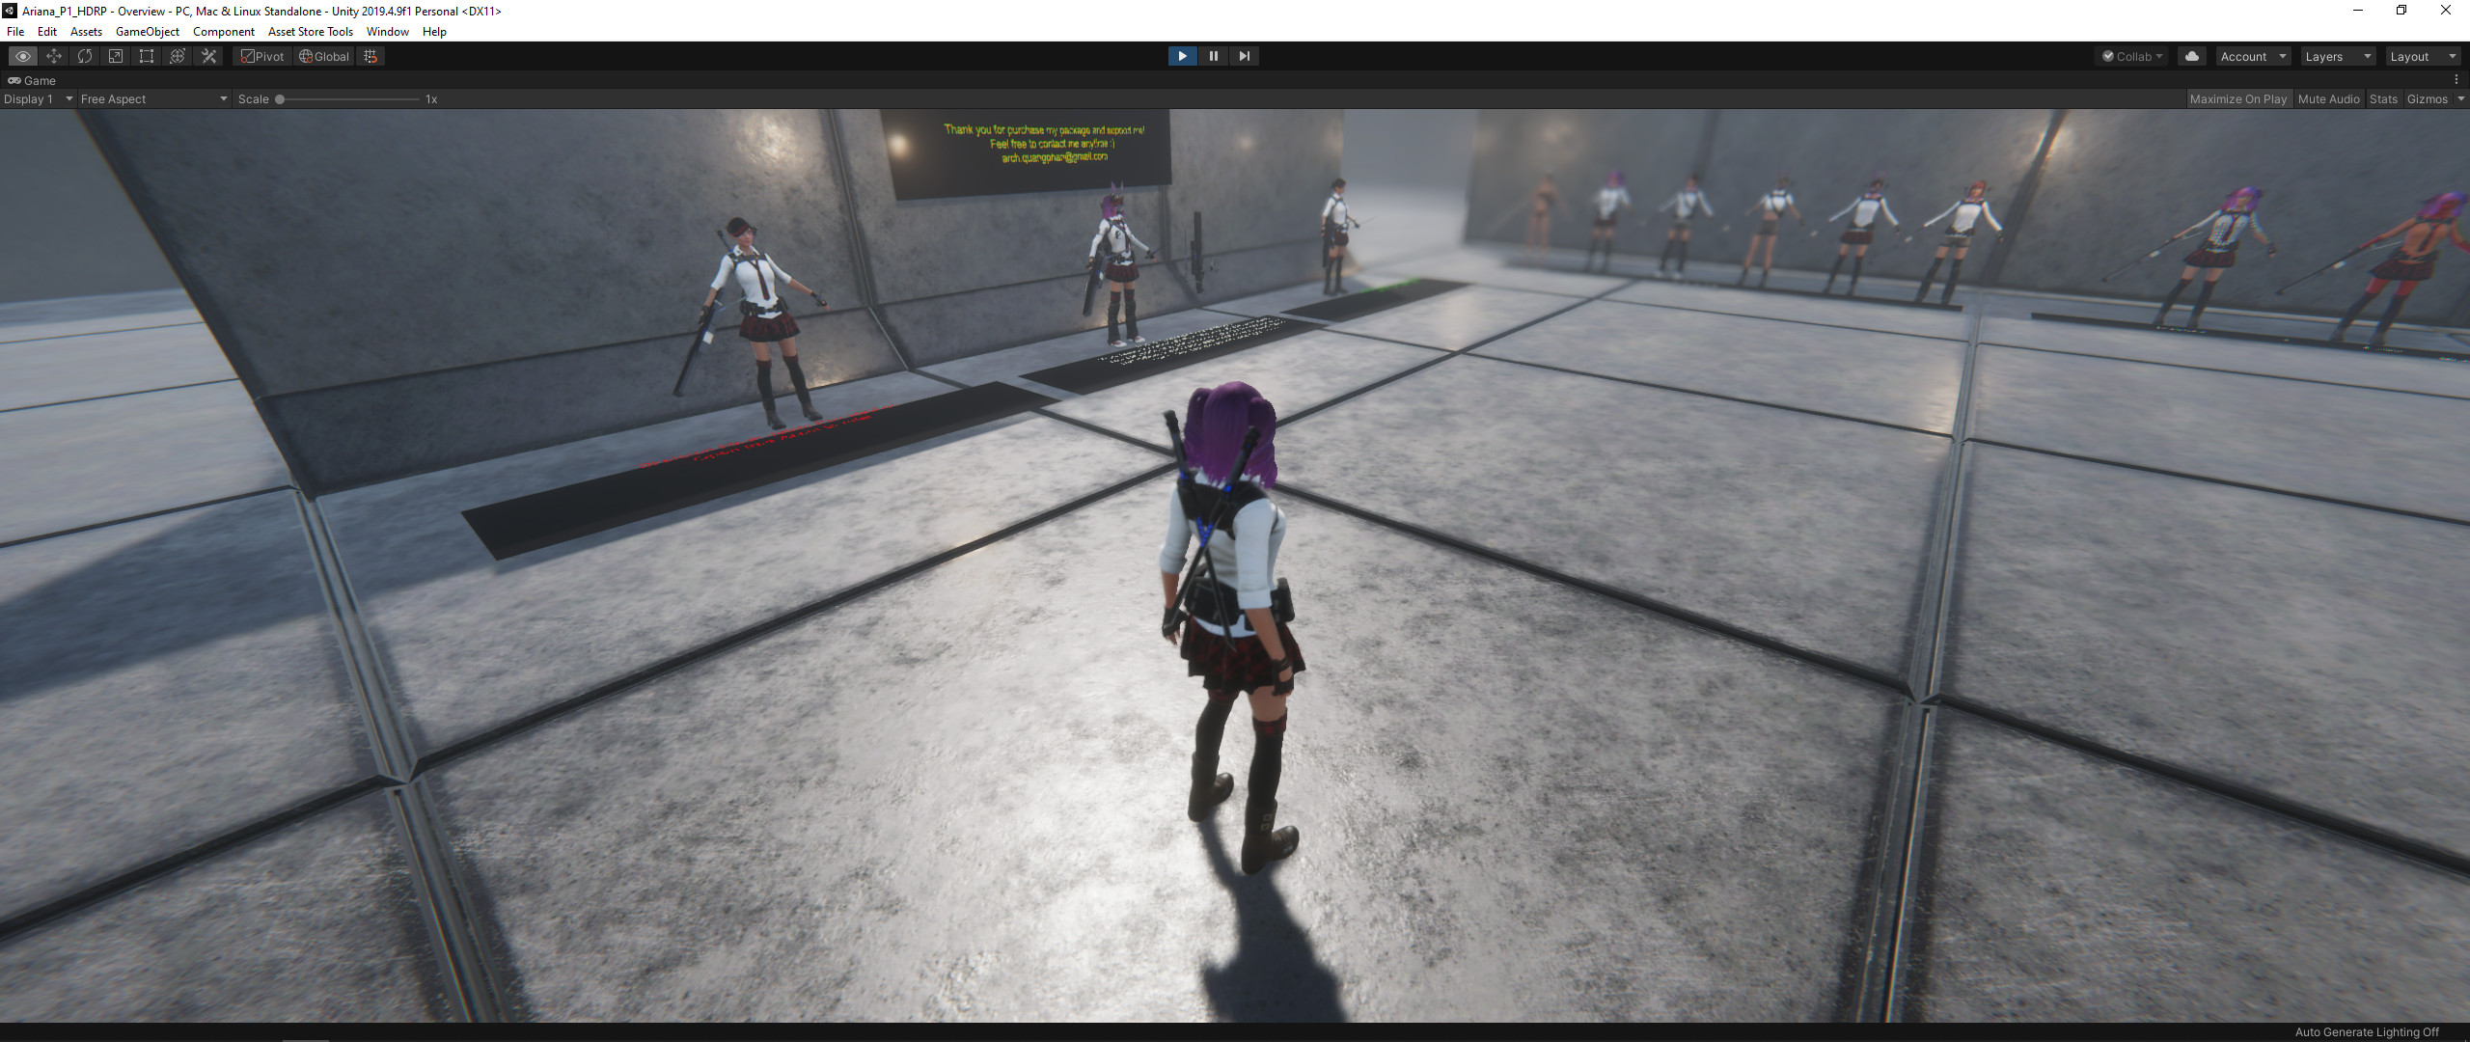Expand the Layers dropdown
The width and height of the screenshot is (2470, 1042).
pos(2339,56)
